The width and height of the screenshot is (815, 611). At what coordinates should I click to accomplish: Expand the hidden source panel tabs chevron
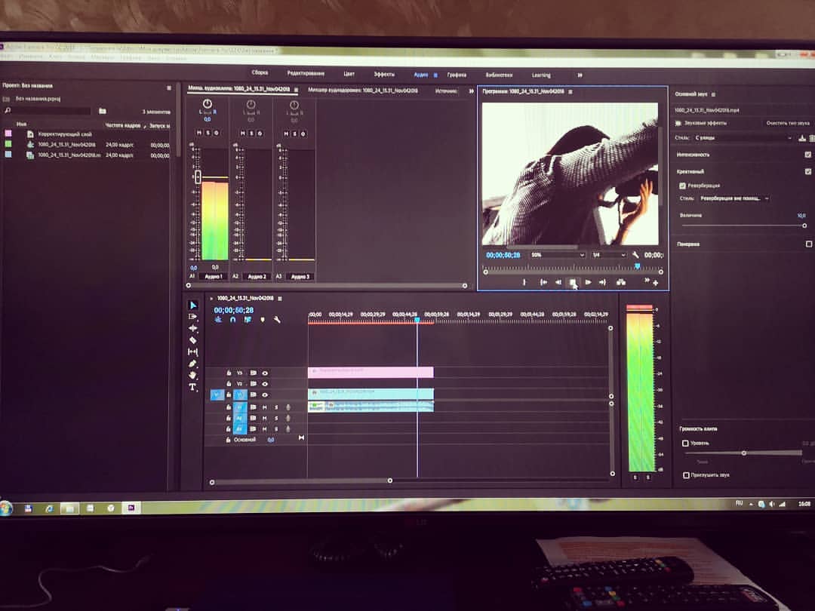point(471,91)
